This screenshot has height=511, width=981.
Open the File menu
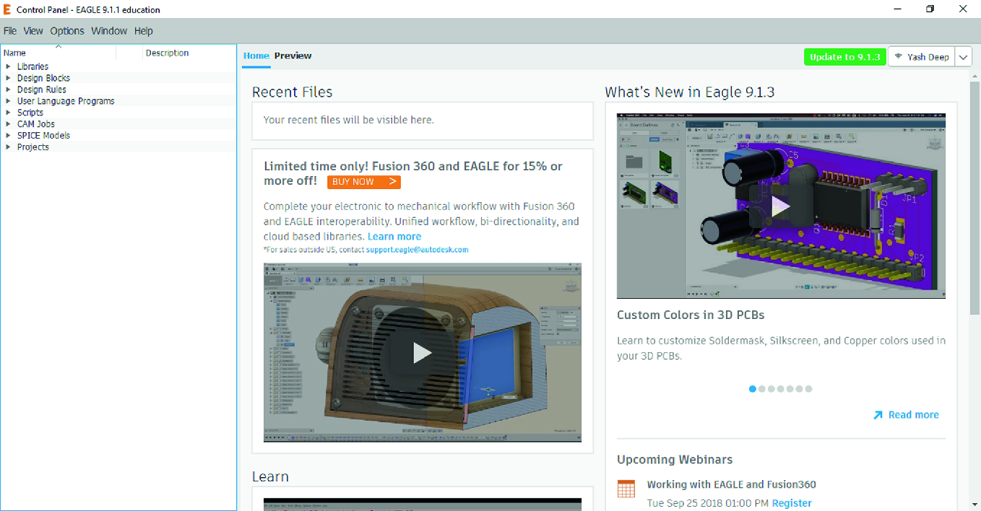tap(10, 31)
